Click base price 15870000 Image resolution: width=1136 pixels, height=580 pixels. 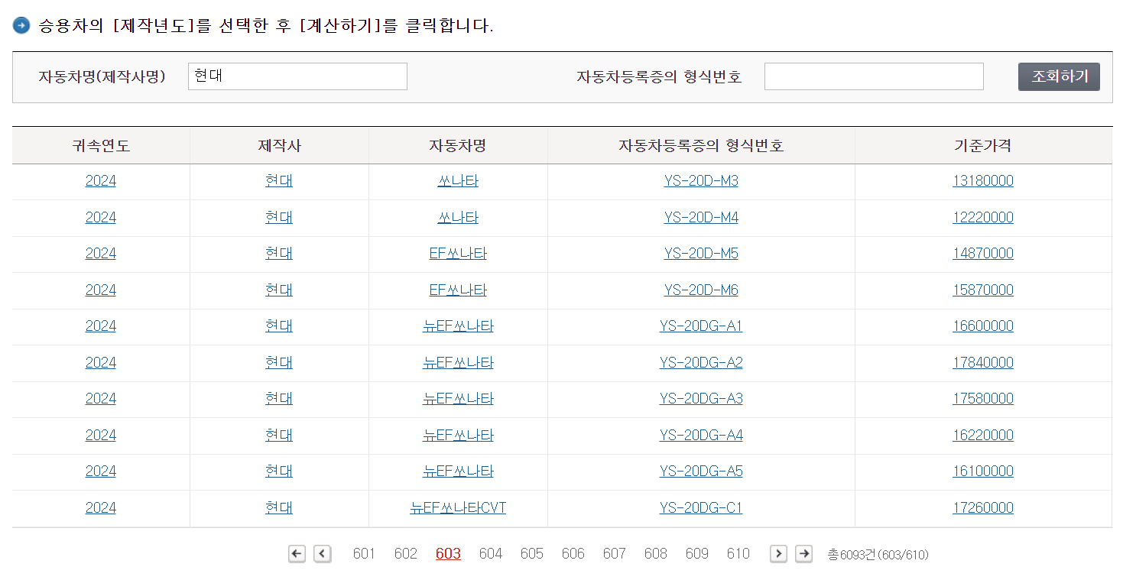coord(983,290)
